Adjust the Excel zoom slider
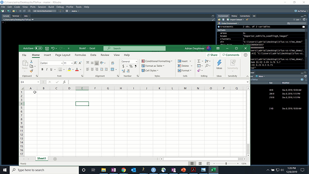This screenshot has width=309, height=174. tap(226, 164)
